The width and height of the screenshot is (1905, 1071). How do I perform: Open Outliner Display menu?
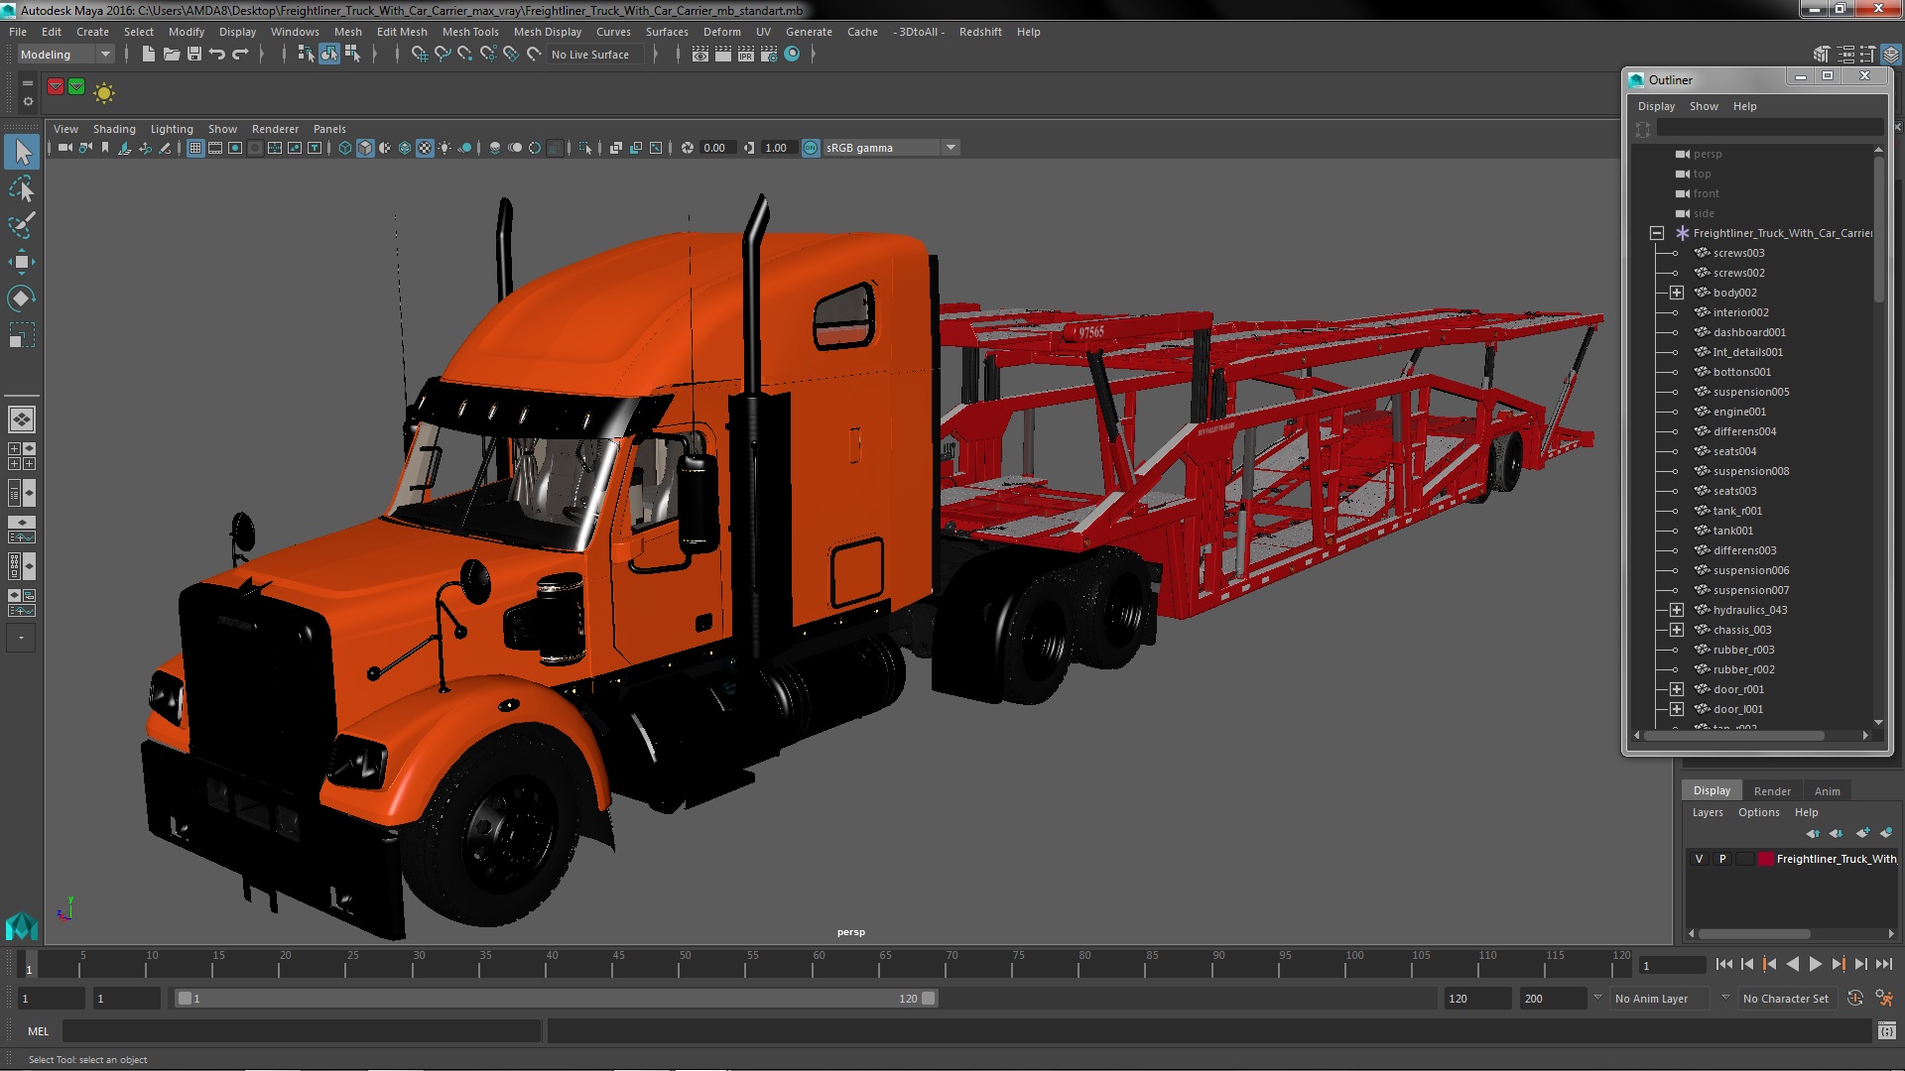[x=1656, y=106]
